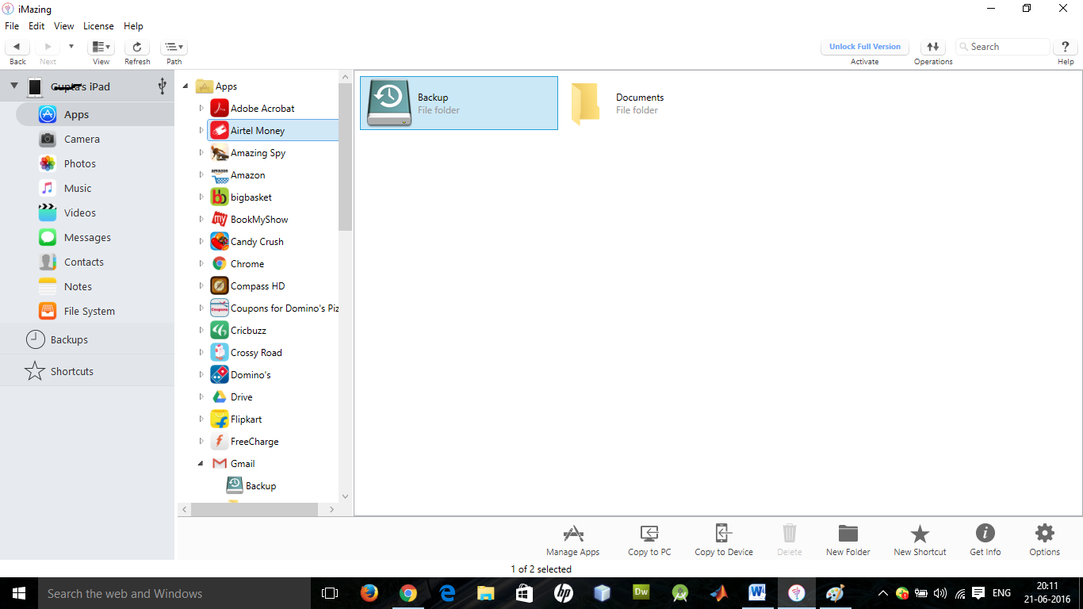
Task: Open the View menu
Action: pos(64,26)
